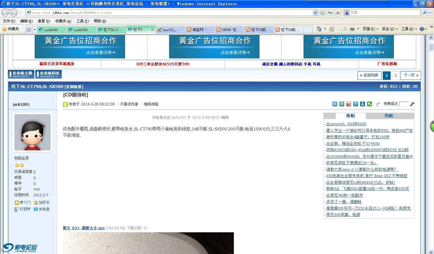This screenshot has width=434, height=254.
Task: Open the 收藏夹 menu in menu bar
Action: tap(63, 21)
